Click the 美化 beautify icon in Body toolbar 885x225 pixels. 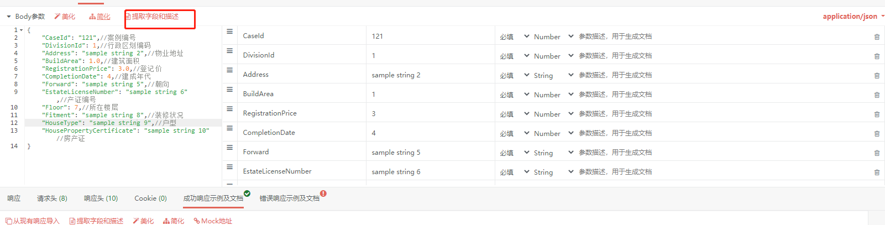tap(57, 17)
